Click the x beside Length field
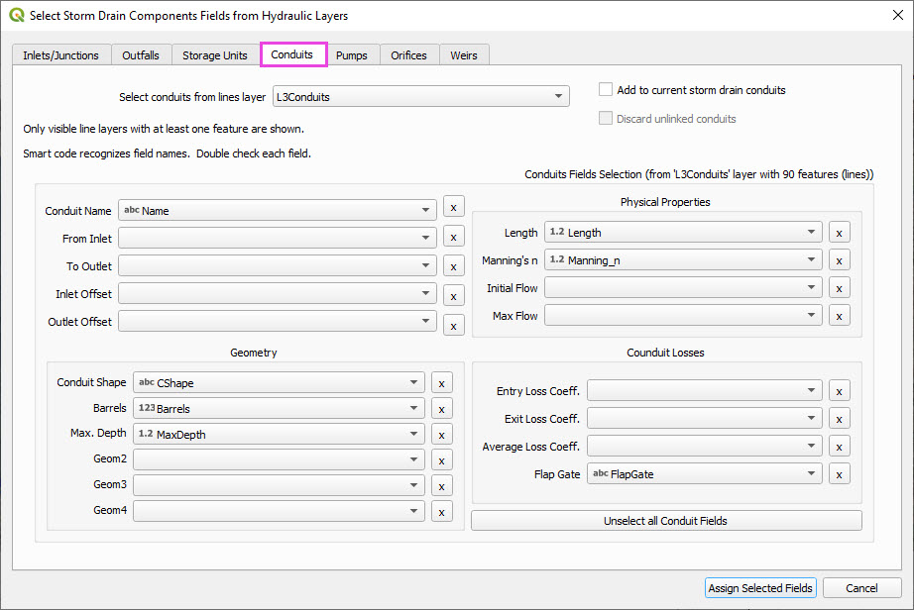This screenshot has height=610, width=914. pos(839,233)
